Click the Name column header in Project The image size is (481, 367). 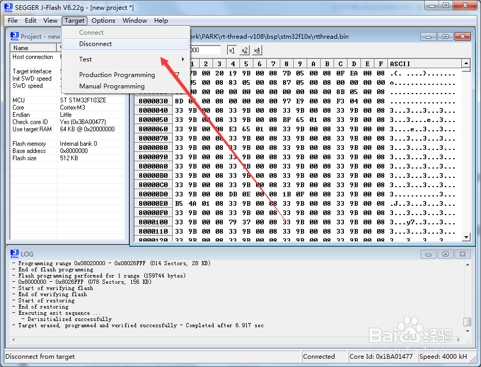[34, 48]
